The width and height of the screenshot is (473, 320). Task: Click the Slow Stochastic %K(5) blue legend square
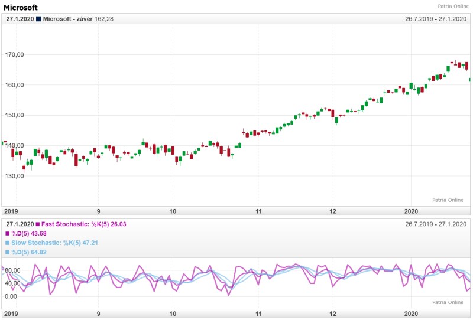tap(8, 243)
